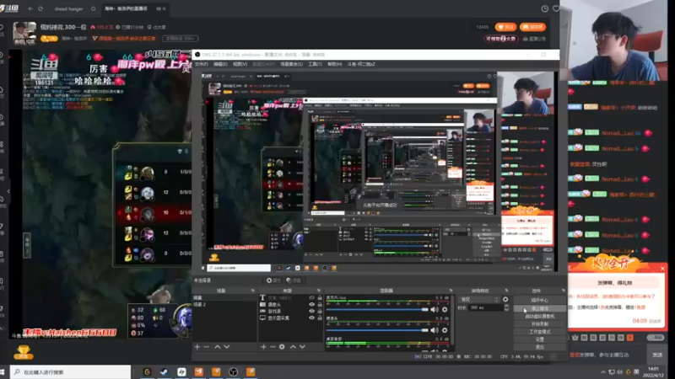Image resolution: width=675 pixels, height=379 pixels.
Task: Adjust the second mixer channel volume slider
Action: [377, 330]
